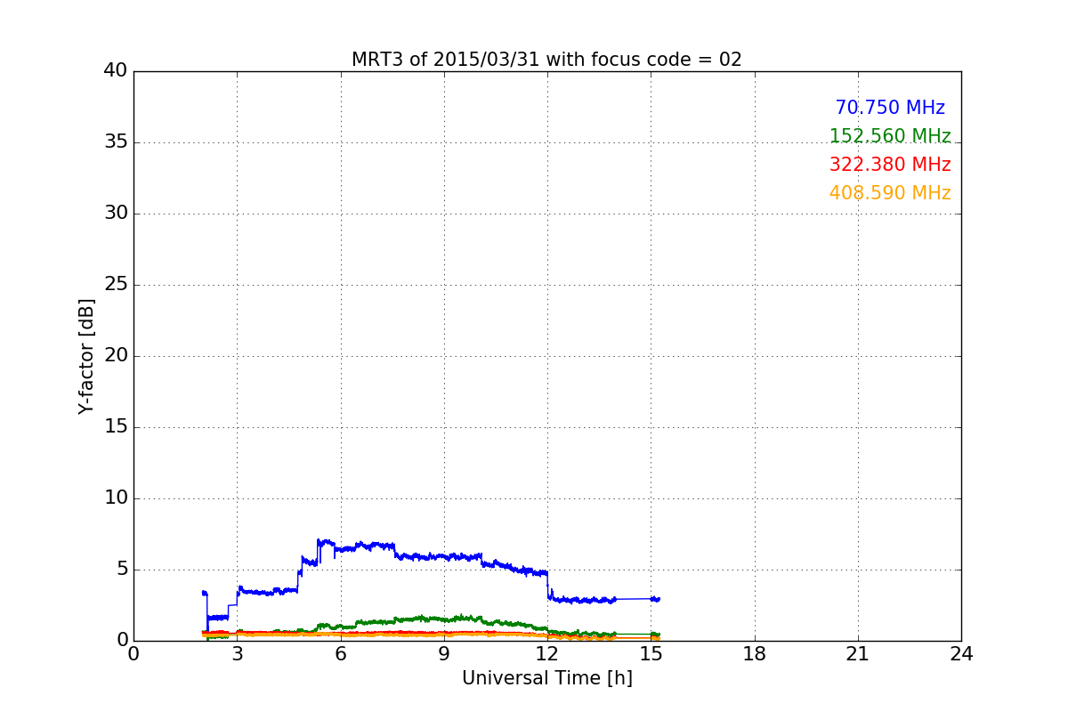
Task: Click the y-axis tick label 30
Action: (116, 214)
